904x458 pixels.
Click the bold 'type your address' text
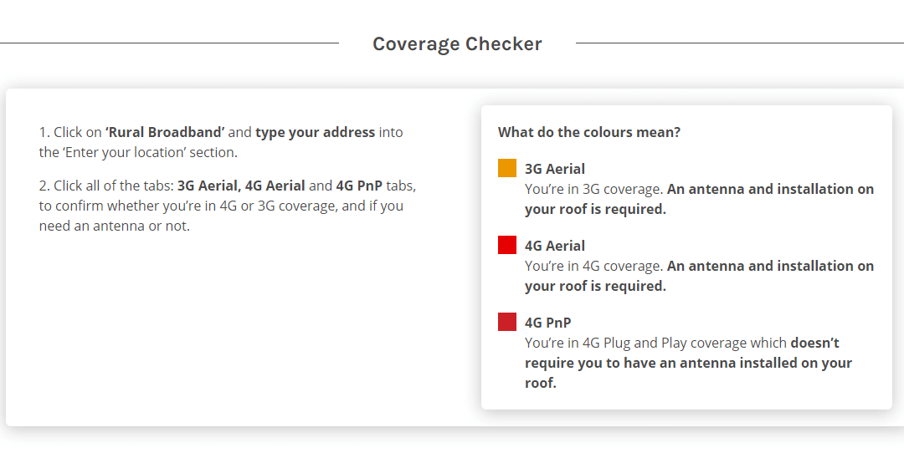(315, 132)
